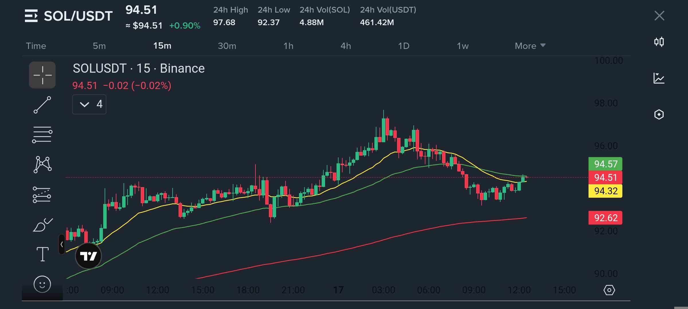The image size is (688, 309).
Task: Open the technical indicators chart icon
Action: click(x=659, y=78)
